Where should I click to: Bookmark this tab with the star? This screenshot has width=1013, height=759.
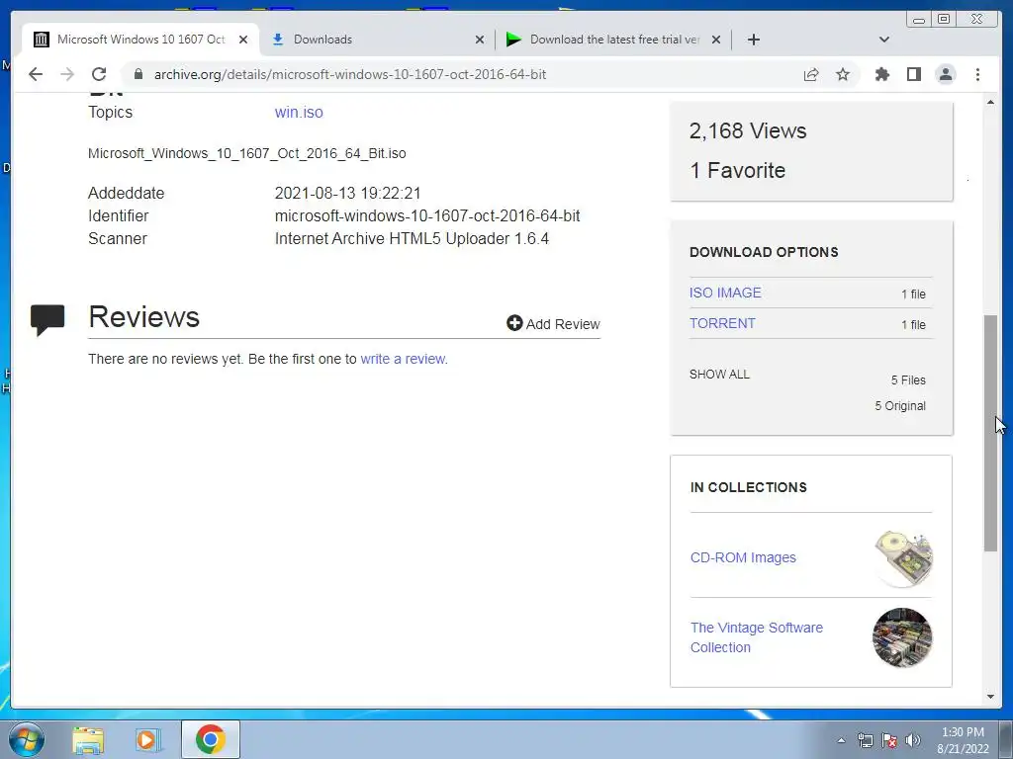[843, 74]
